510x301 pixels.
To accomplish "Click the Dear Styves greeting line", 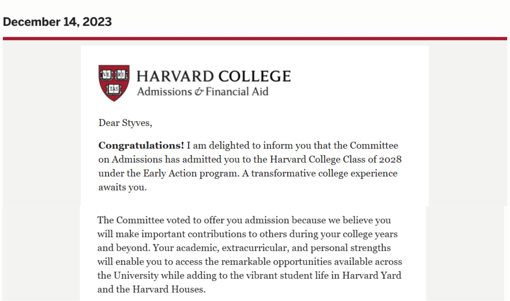I will point(125,123).
